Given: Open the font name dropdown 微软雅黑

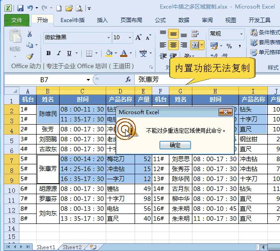Looking at the screenshot, I should [108, 37].
